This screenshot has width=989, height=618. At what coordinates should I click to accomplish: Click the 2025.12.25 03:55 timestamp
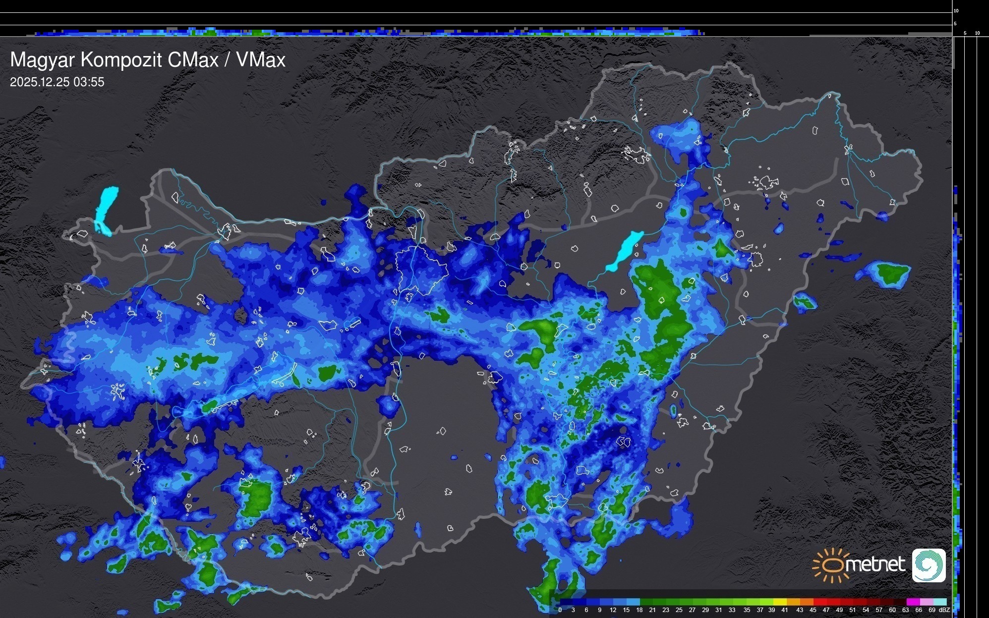(57, 82)
